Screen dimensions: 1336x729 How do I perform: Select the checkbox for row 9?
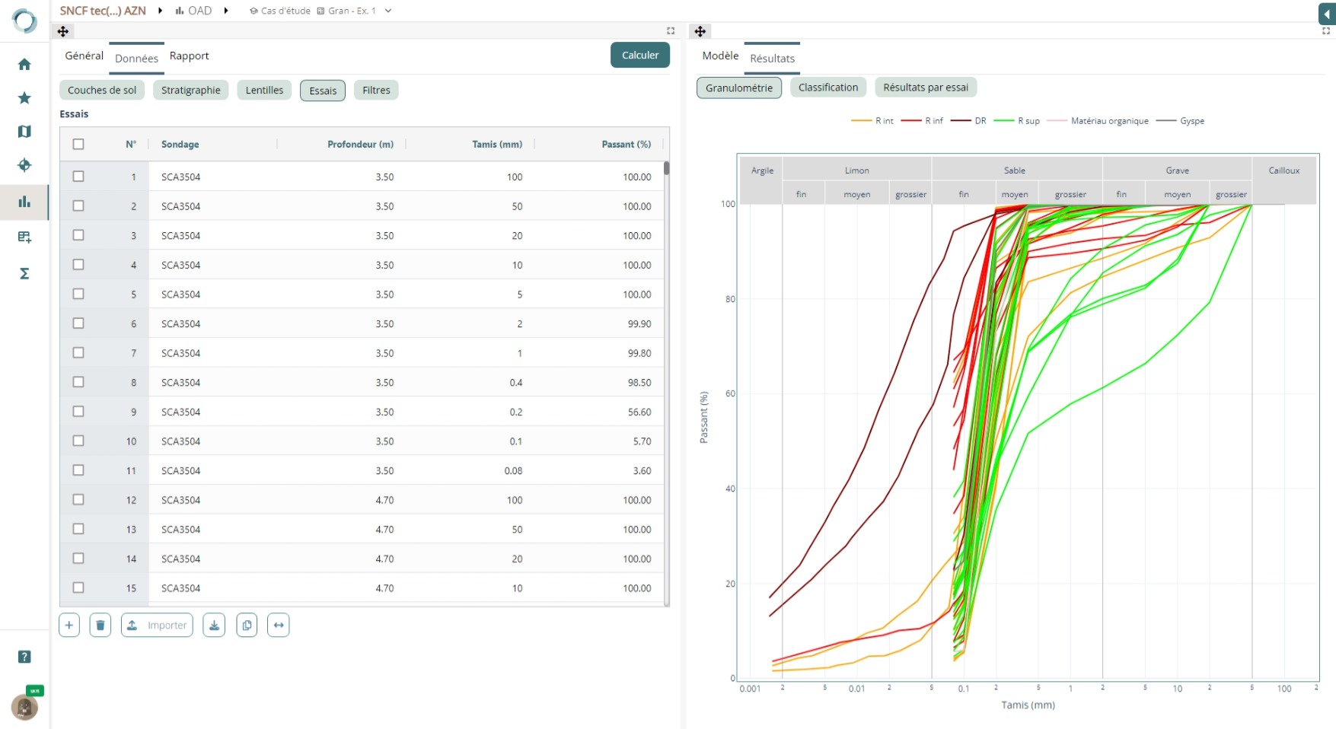pos(78,412)
